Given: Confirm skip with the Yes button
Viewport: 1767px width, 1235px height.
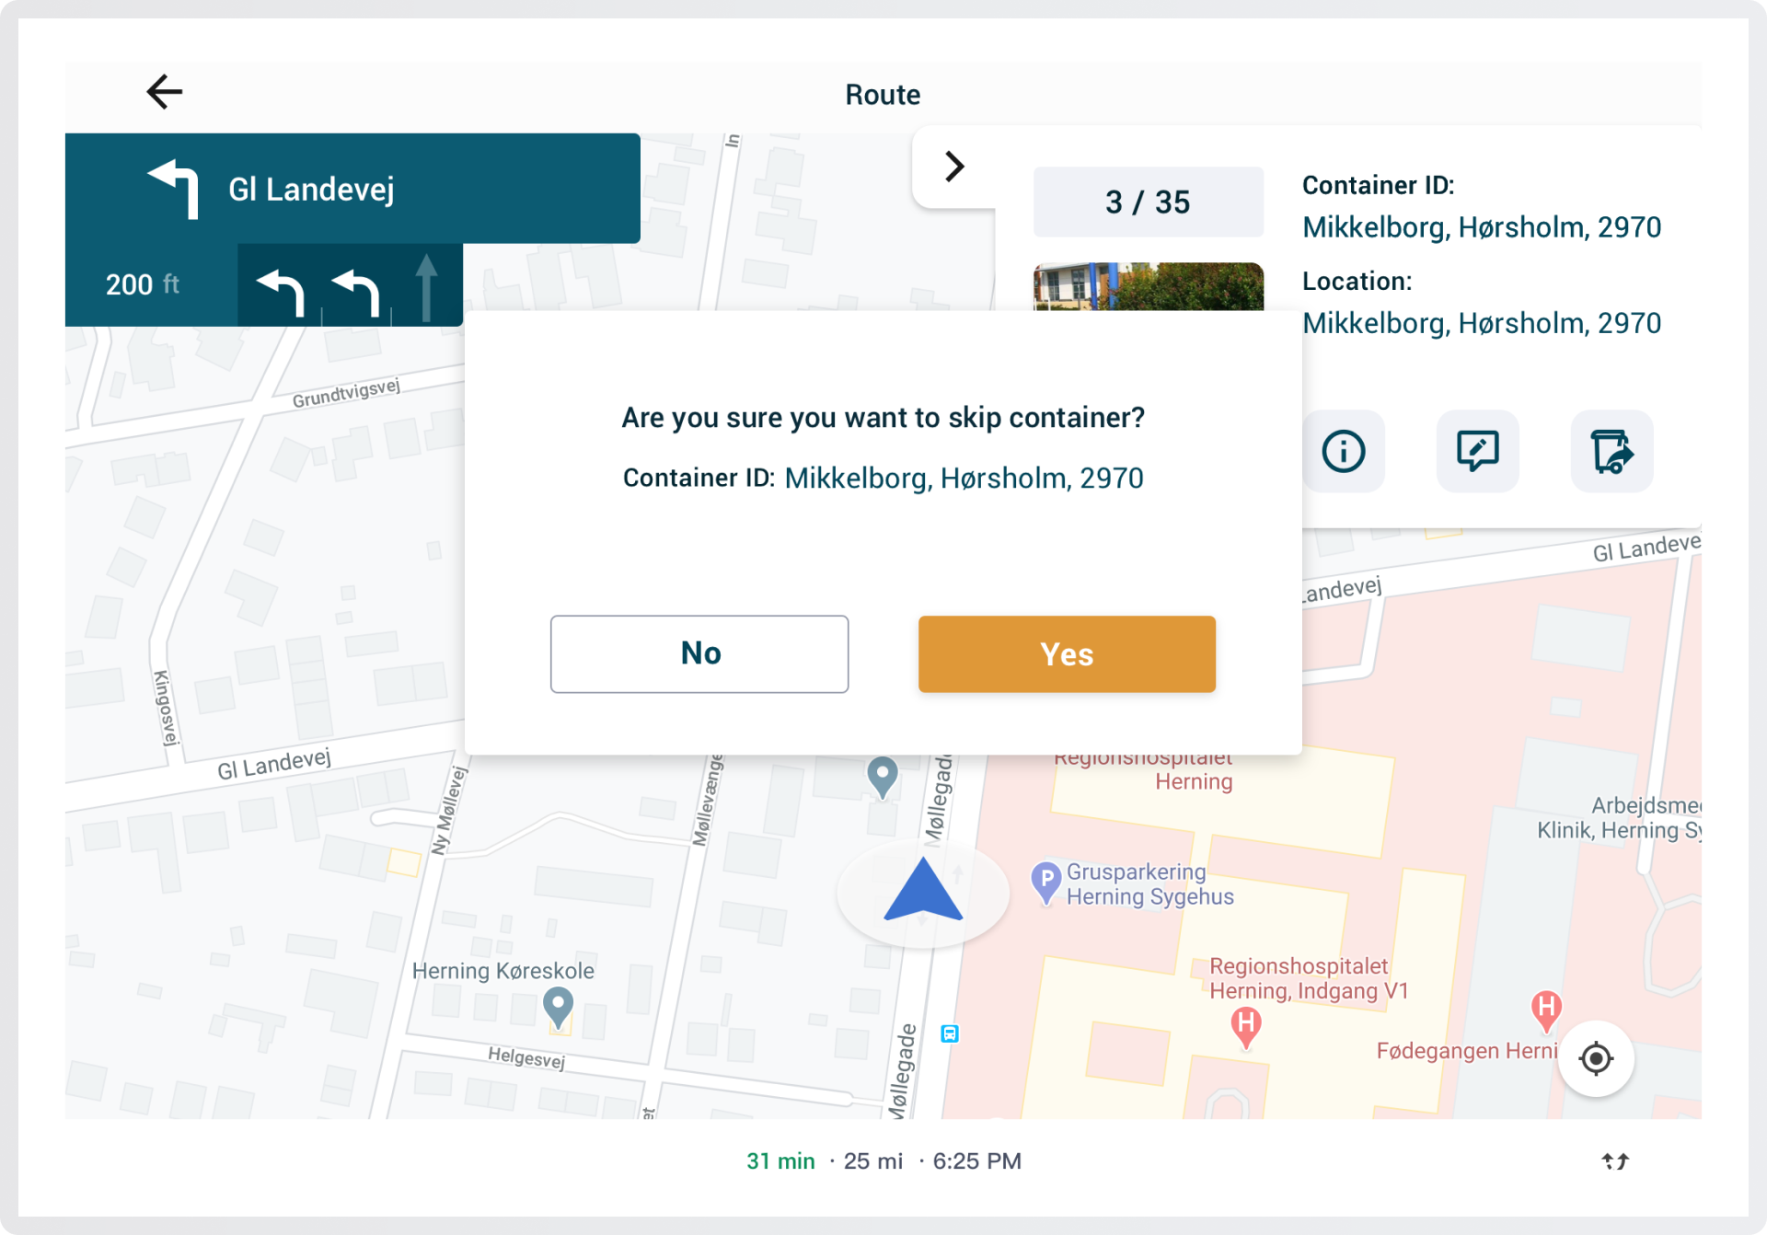Looking at the screenshot, I should (x=1067, y=654).
